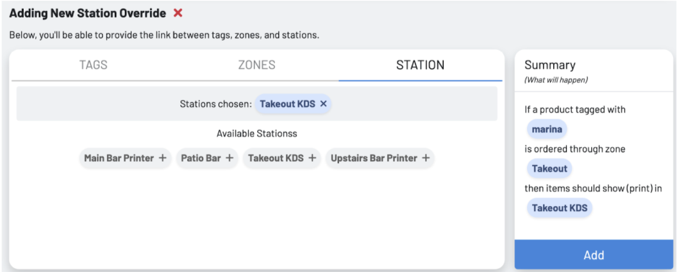The width and height of the screenshot is (677, 272).
Task: Pick Upstairs Bar Printer station chip
Action: point(380,158)
